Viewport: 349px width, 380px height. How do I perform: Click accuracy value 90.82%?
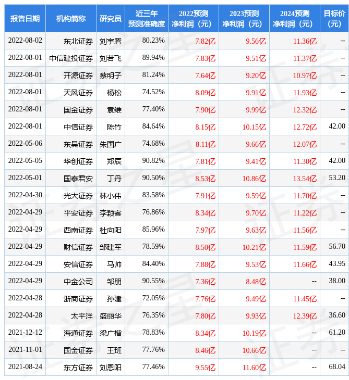pos(153,161)
